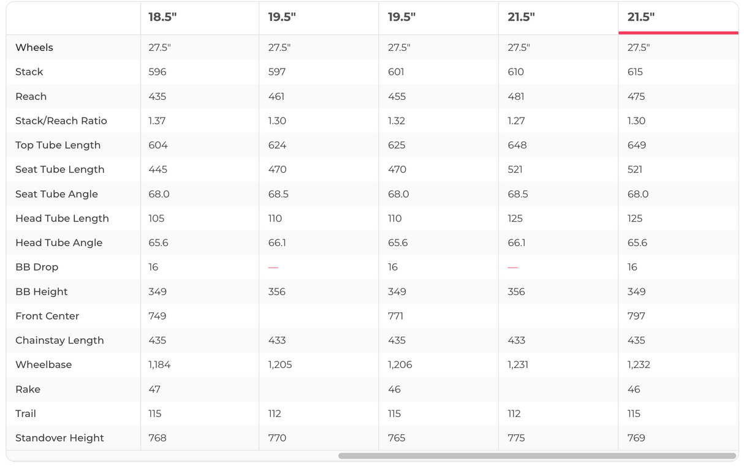Click the Reach value 481
The height and width of the screenshot is (466, 744).
[516, 96]
